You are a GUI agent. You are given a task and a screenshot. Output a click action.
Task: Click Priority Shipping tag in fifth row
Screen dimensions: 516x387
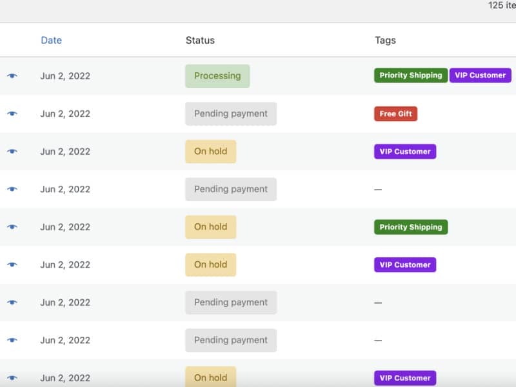click(x=411, y=227)
